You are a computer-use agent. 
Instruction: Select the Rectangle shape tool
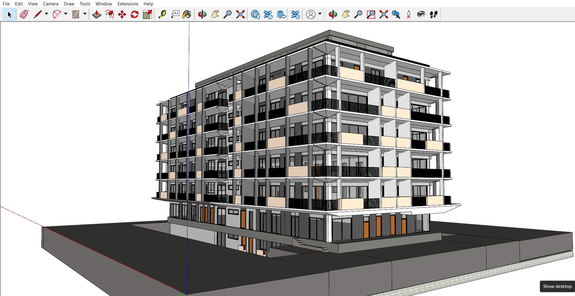[x=76, y=14]
